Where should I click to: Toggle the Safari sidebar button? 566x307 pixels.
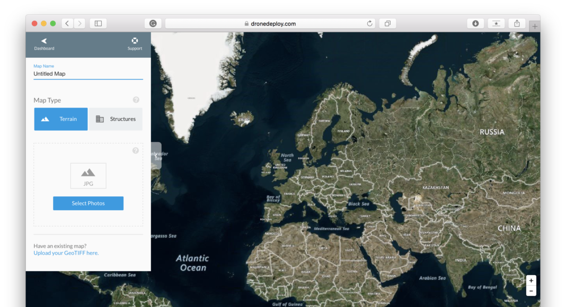tap(98, 23)
